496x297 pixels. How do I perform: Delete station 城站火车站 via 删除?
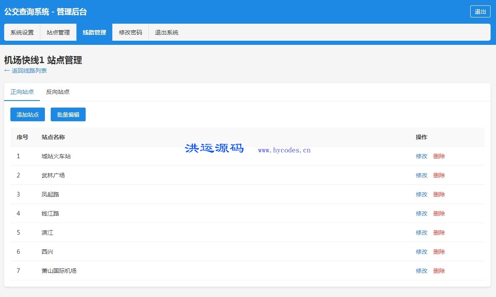coord(439,156)
